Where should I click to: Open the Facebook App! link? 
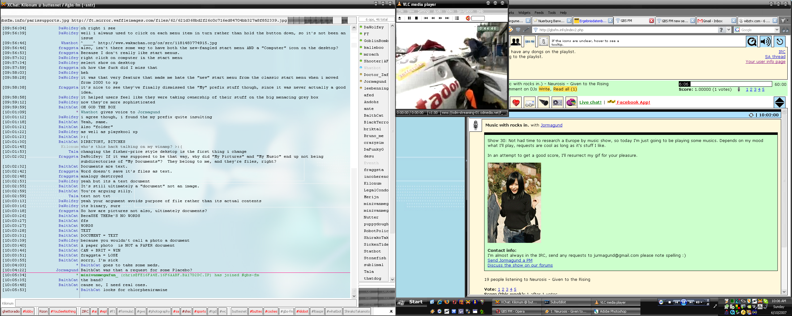(633, 102)
